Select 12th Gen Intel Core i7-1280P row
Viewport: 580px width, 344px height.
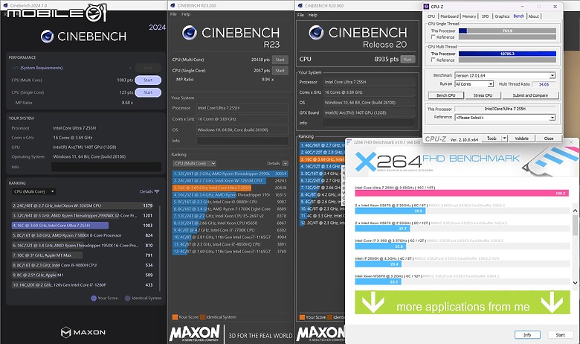(82, 284)
